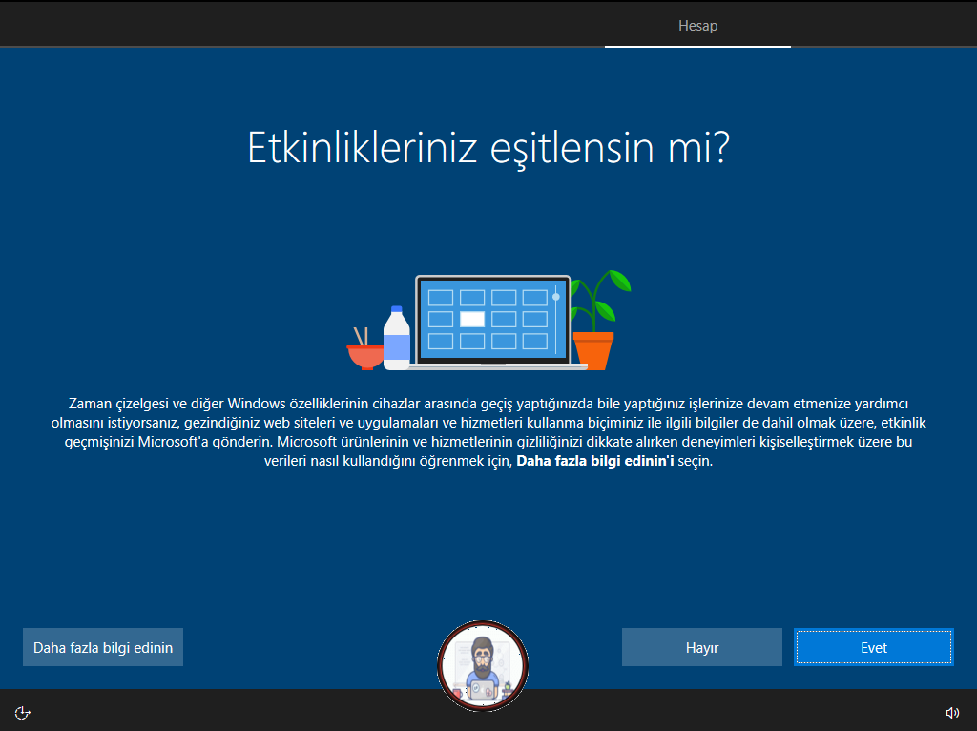The height and width of the screenshot is (731, 977).
Task: Open the Ease of Access icon
Action: [x=23, y=712]
